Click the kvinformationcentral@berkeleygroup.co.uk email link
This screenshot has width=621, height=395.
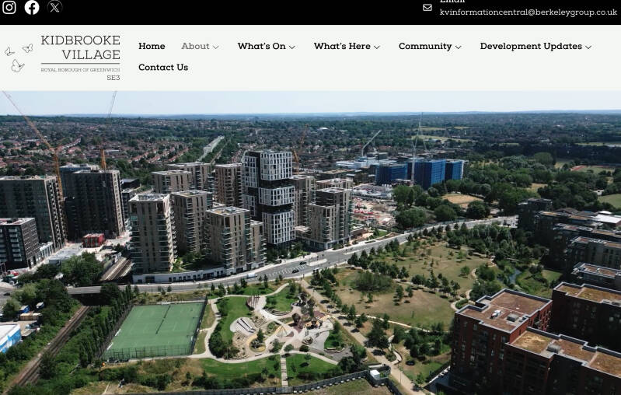[529, 12]
